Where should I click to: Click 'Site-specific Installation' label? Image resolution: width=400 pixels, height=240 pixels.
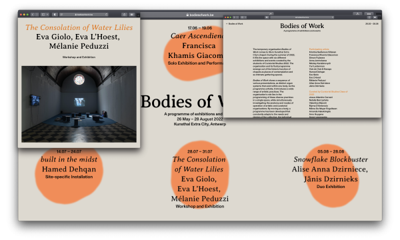[x=69, y=177]
